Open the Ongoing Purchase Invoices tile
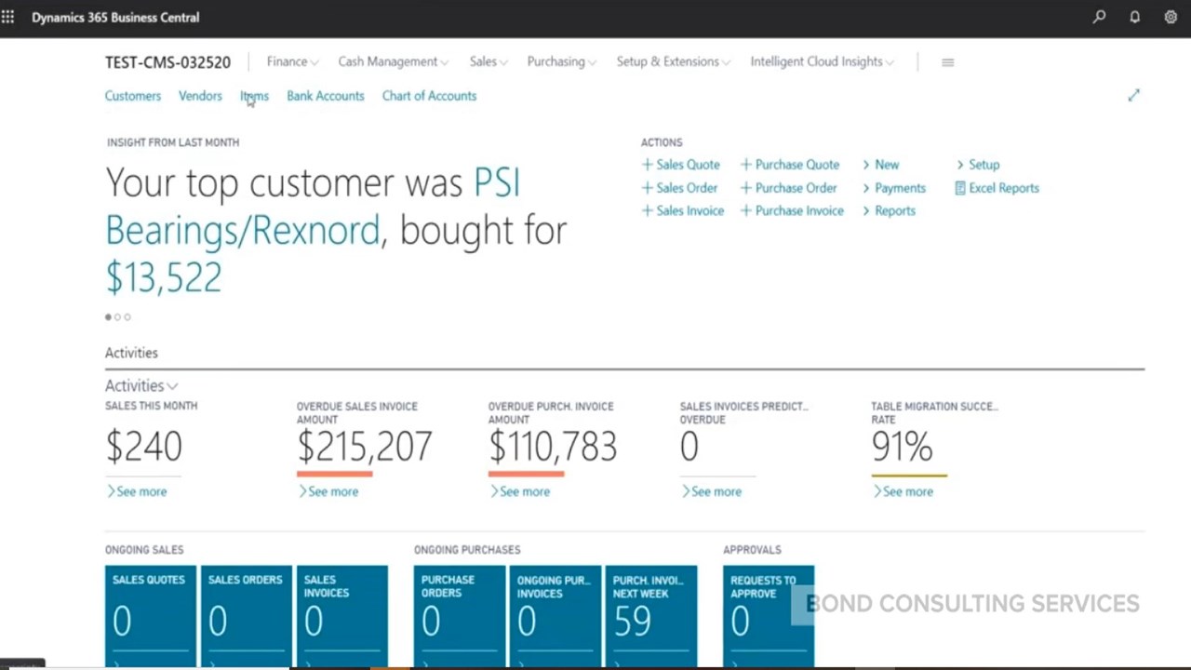The image size is (1191, 670). coord(555,616)
